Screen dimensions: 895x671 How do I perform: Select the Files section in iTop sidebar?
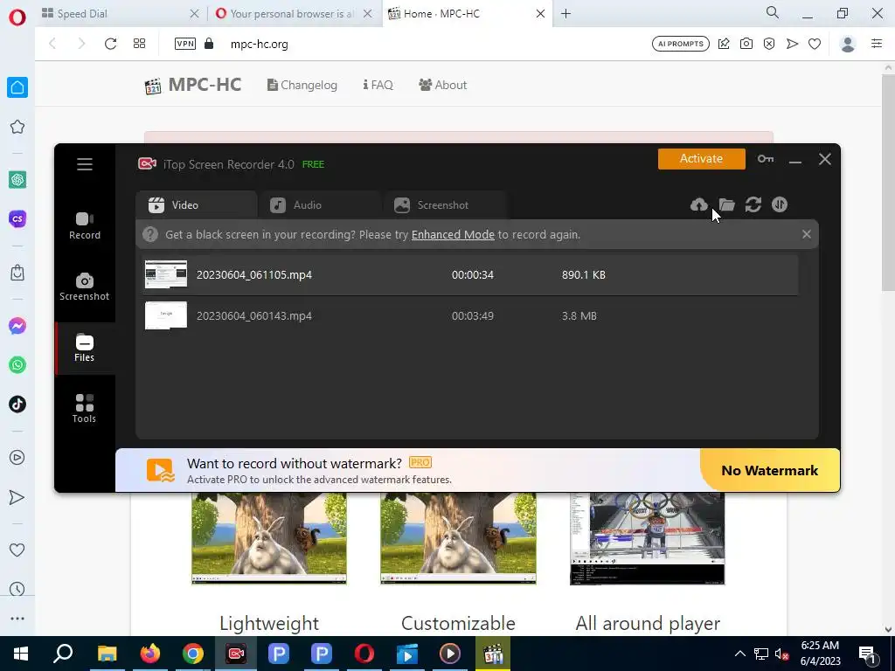point(85,348)
